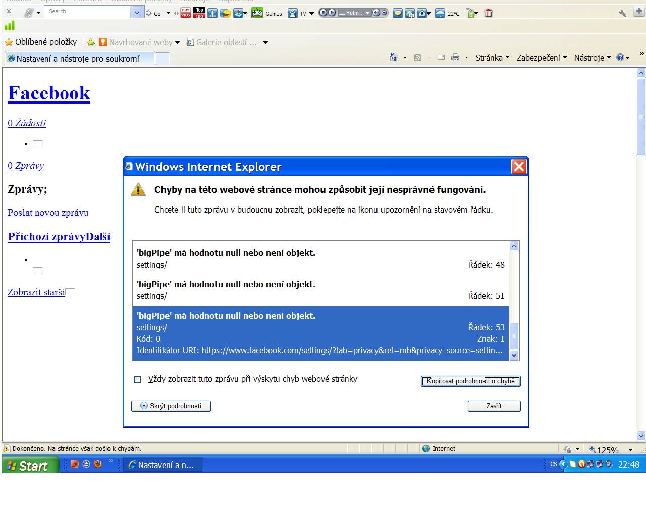Collapse details with Skrýt podrobnosti

(x=171, y=406)
